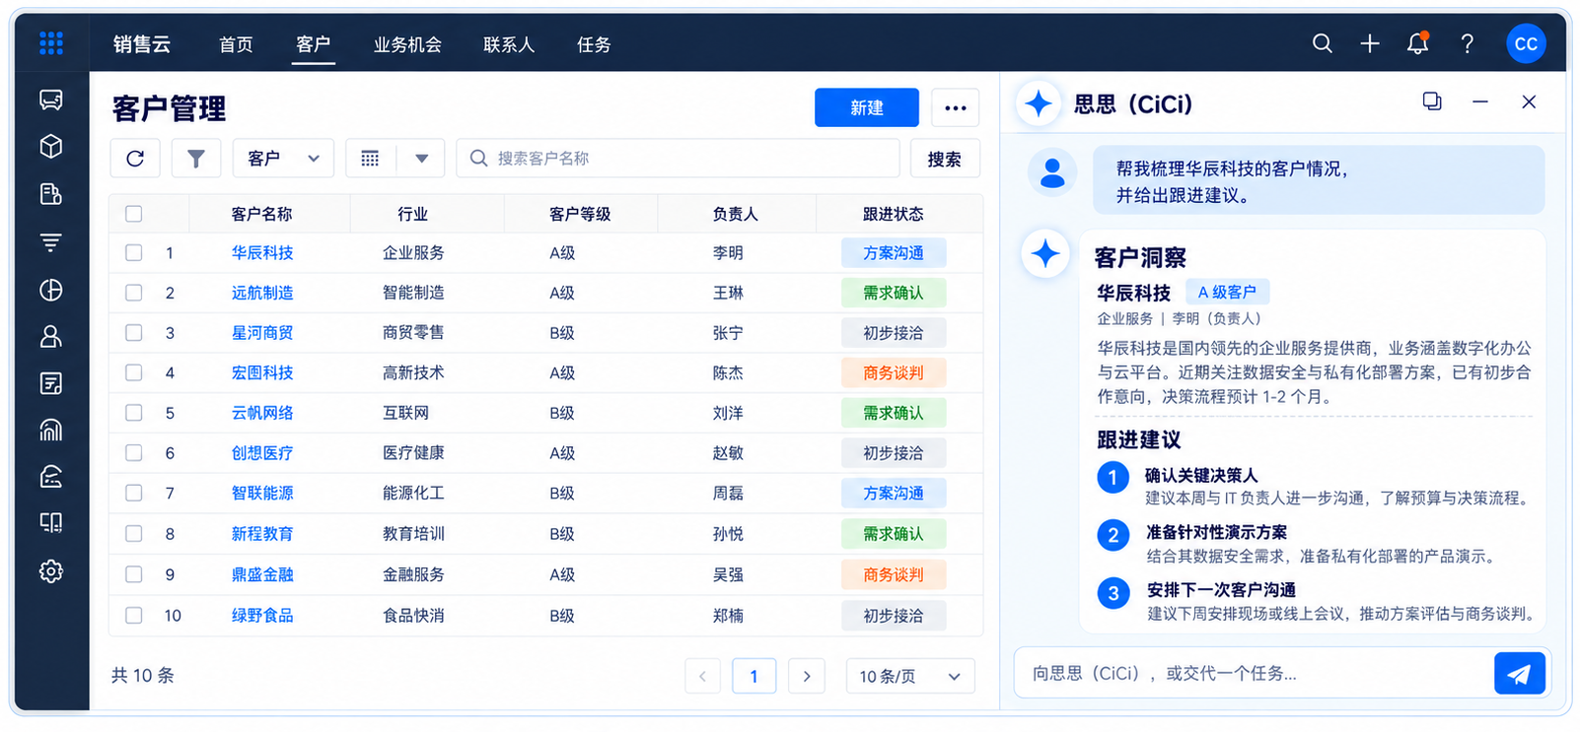
Task: Open the more options ellipsis button
Action: coord(956,107)
